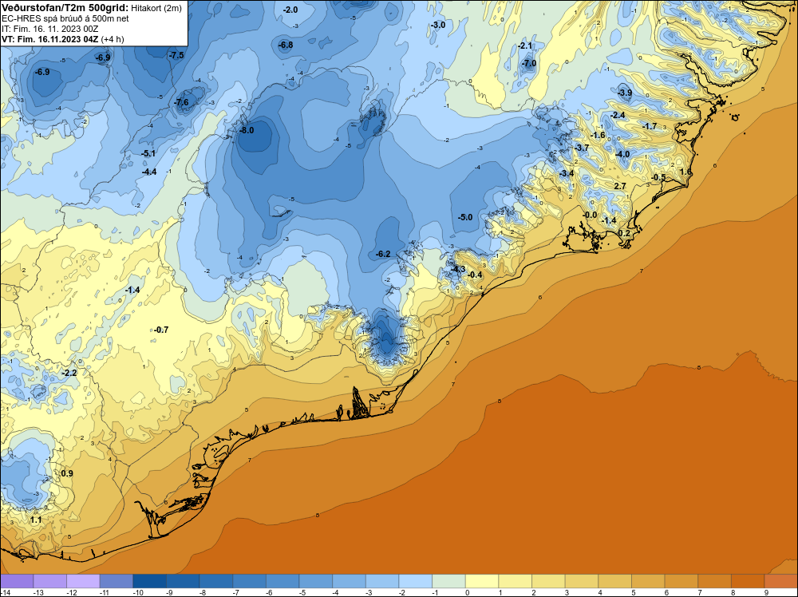Click the -3.4 temperature label
Screen dimensions: 798x597
tap(567, 173)
